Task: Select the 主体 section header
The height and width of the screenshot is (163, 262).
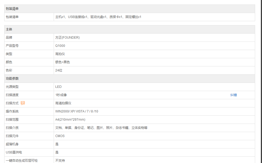Action: click(130, 29)
